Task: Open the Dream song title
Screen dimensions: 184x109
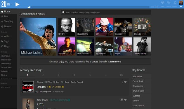Action: pyautogui.click(x=41, y=87)
